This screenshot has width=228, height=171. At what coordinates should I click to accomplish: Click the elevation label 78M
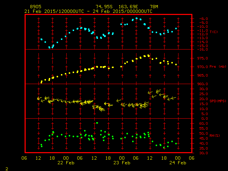(154, 7)
